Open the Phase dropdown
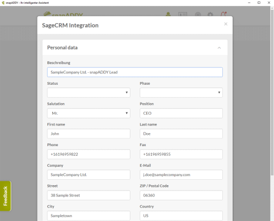 [x=181, y=92]
